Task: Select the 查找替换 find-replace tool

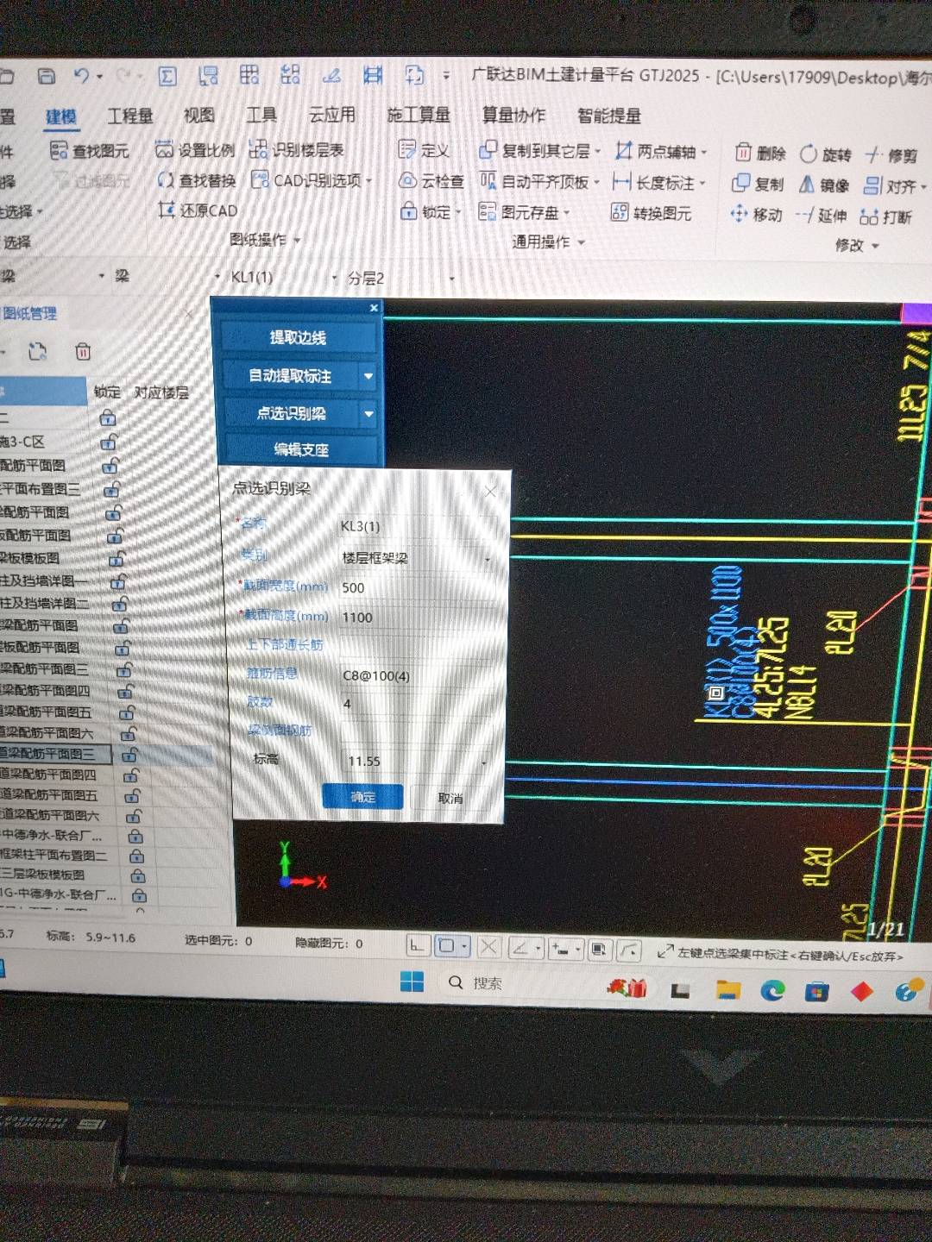Action: click(x=197, y=180)
